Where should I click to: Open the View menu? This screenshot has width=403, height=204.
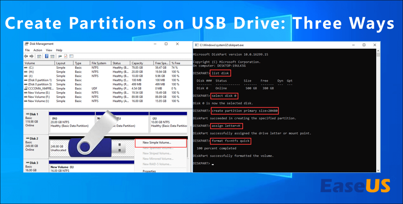pos(49,50)
